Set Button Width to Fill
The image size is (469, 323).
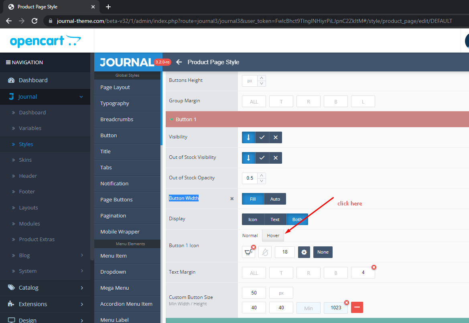click(x=253, y=199)
